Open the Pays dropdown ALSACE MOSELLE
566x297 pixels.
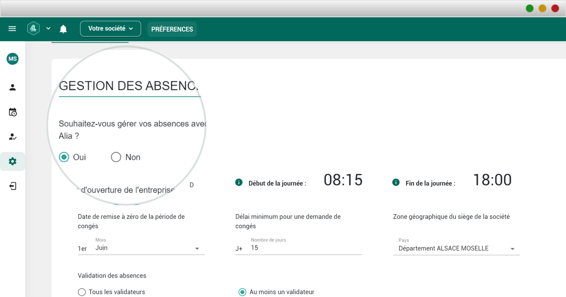pos(456,248)
